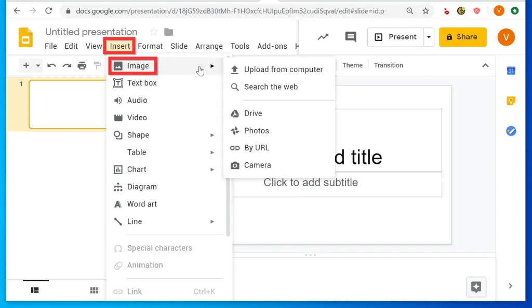
Task: Click the Share button
Action: [x=462, y=37]
